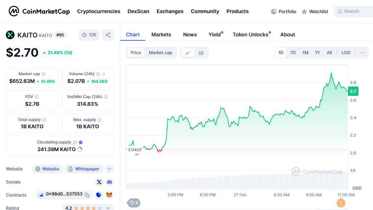Add contract to MetaMask
373x210 pixels.
109,195
